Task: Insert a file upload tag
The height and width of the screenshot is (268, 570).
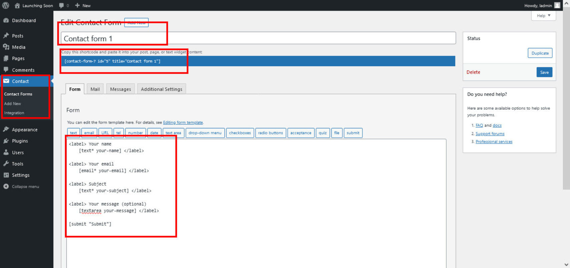Action: [337, 133]
